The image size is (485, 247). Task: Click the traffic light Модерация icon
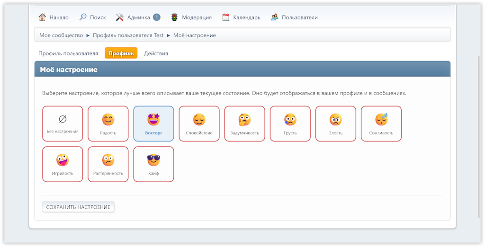pyautogui.click(x=174, y=18)
